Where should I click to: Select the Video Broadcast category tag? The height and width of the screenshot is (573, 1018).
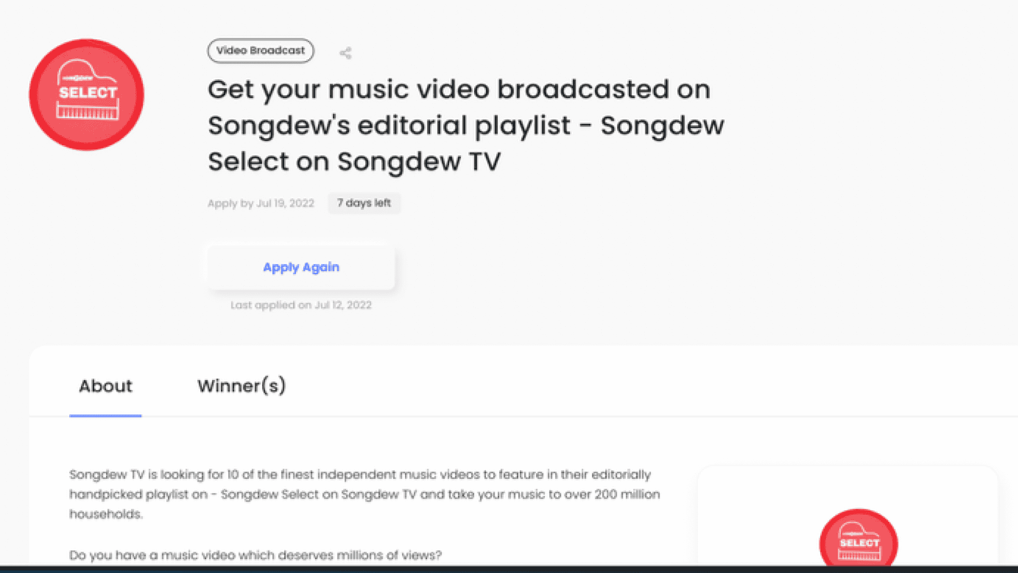(x=260, y=51)
